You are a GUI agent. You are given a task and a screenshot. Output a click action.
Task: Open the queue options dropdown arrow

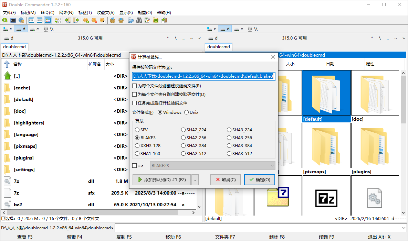point(195,179)
